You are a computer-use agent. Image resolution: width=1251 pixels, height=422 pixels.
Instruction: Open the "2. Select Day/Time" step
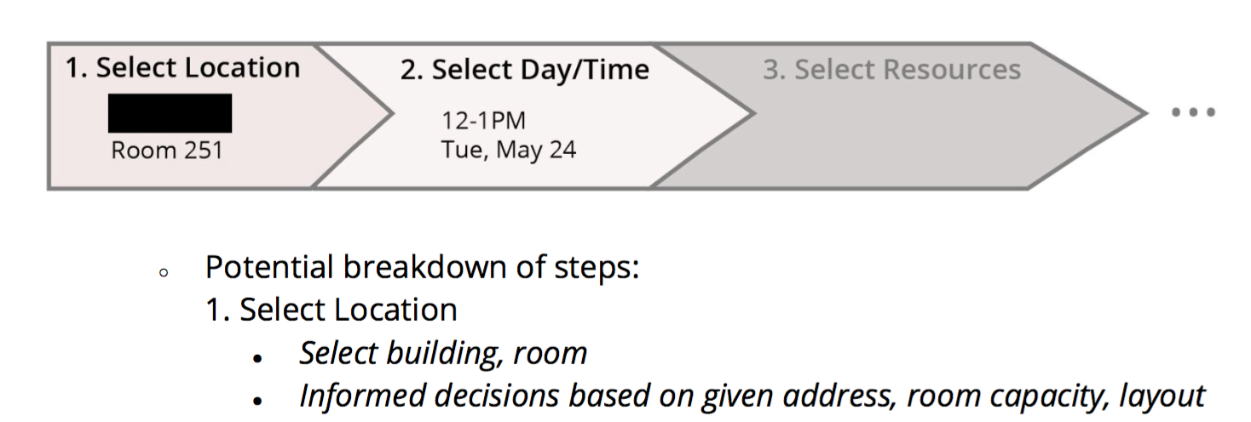click(x=524, y=70)
